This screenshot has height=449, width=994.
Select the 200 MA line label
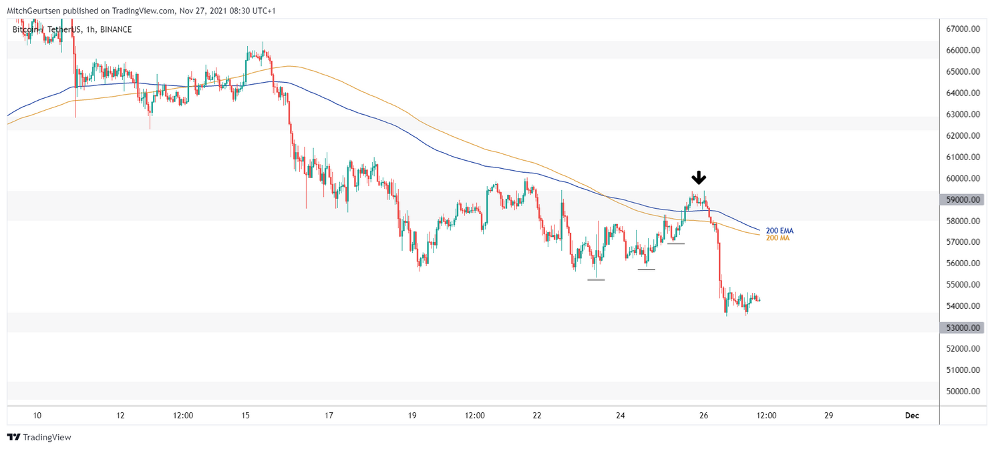point(778,238)
